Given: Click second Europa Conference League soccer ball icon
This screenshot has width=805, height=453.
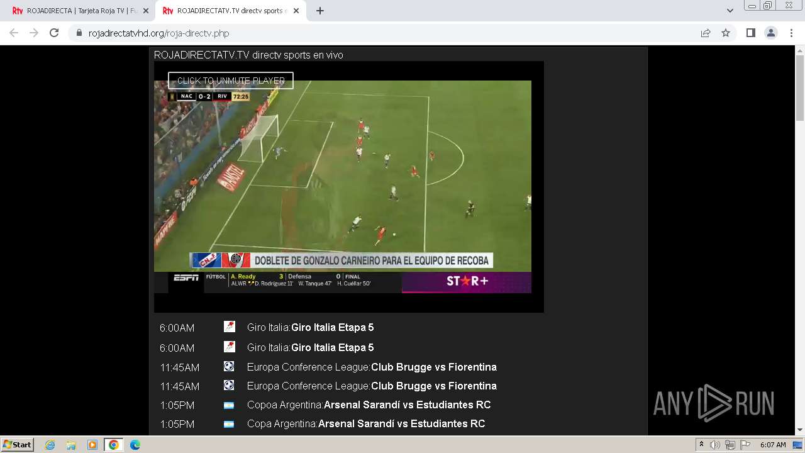Looking at the screenshot, I should (x=229, y=385).
